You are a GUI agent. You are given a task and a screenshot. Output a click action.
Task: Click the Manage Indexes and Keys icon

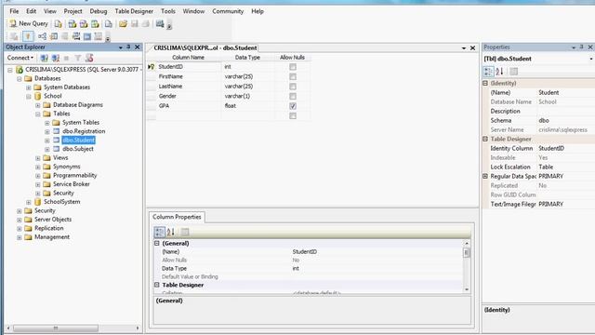[x=54, y=36]
